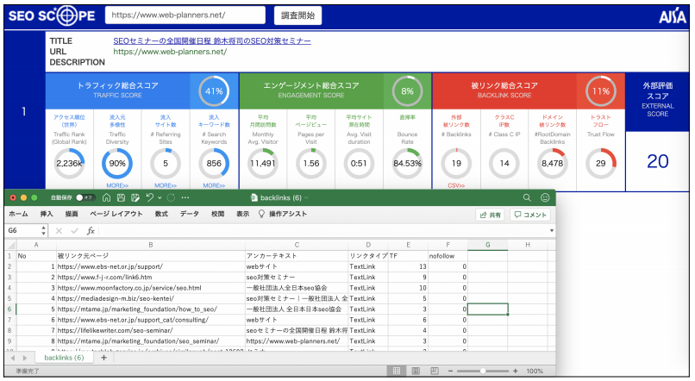Viewport: 695px width, 381px height.
Task: Click the 調査開始 button
Action: pos(297,16)
